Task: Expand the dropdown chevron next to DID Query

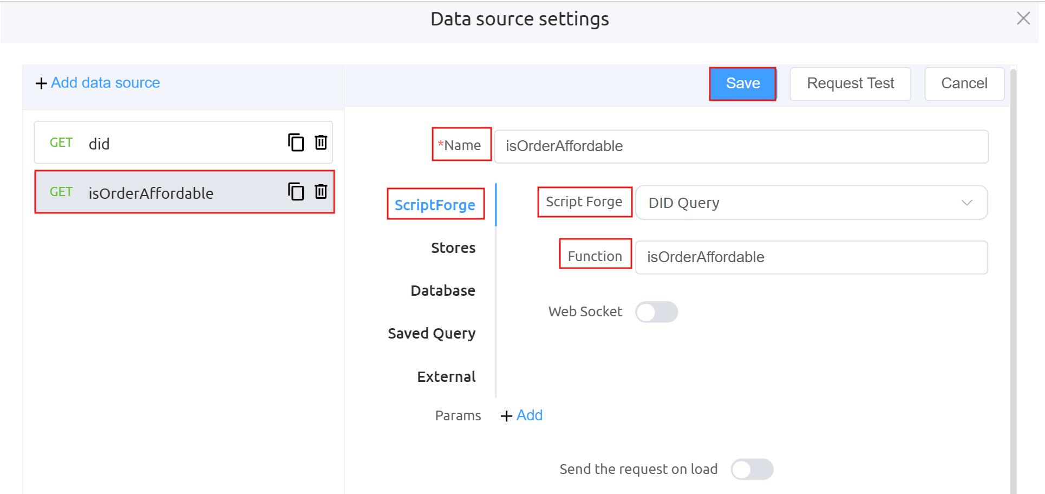Action: click(966, 203)
